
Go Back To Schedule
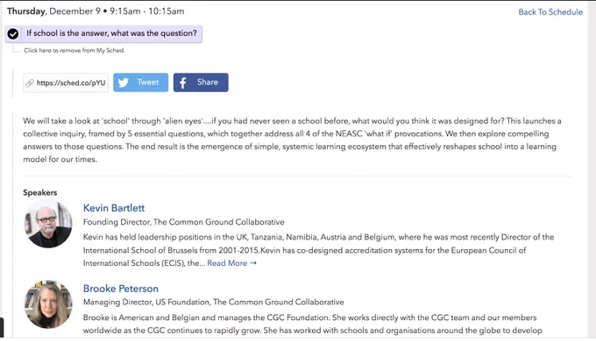(x=550, y=11)
